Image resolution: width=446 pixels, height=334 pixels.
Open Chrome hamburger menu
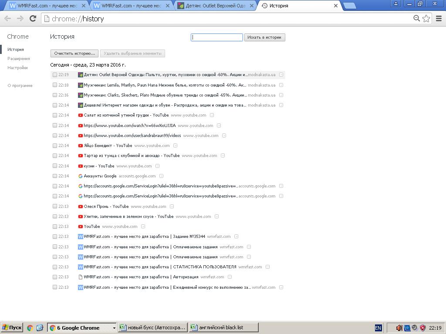click(x=439, y=18)
